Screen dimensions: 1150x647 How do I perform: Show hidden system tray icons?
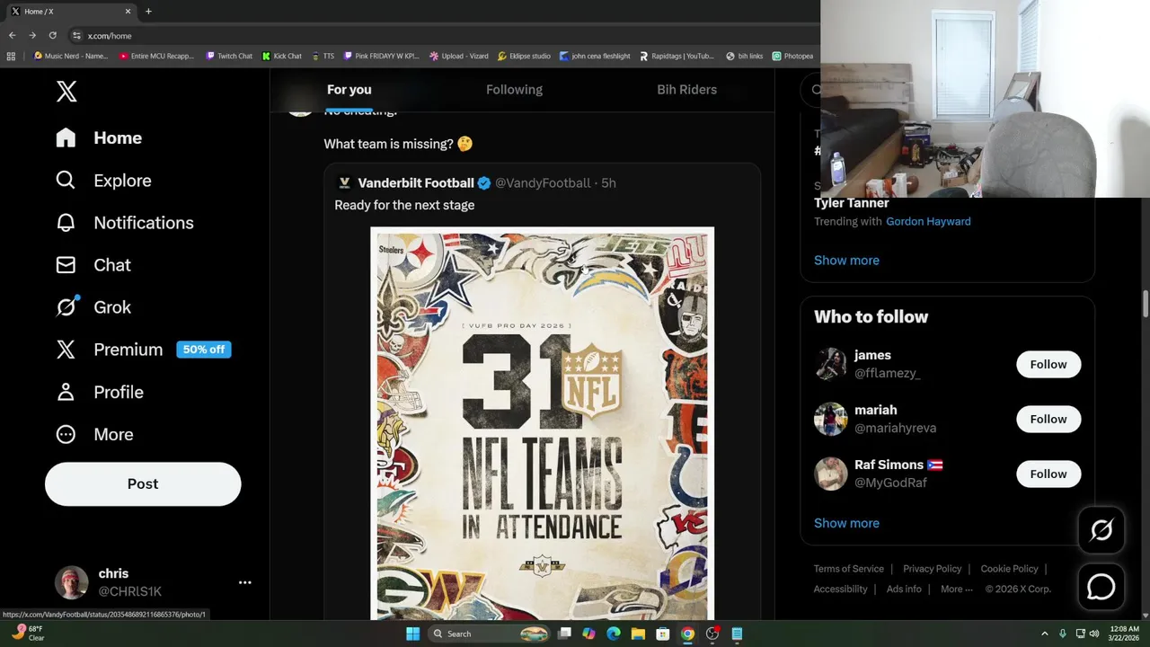(1045, 634)
